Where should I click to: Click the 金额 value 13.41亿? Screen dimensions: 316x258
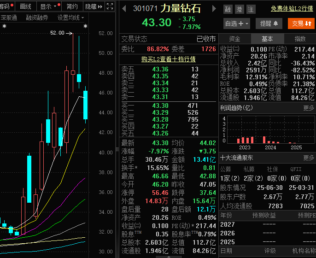(x=205, y=159)
